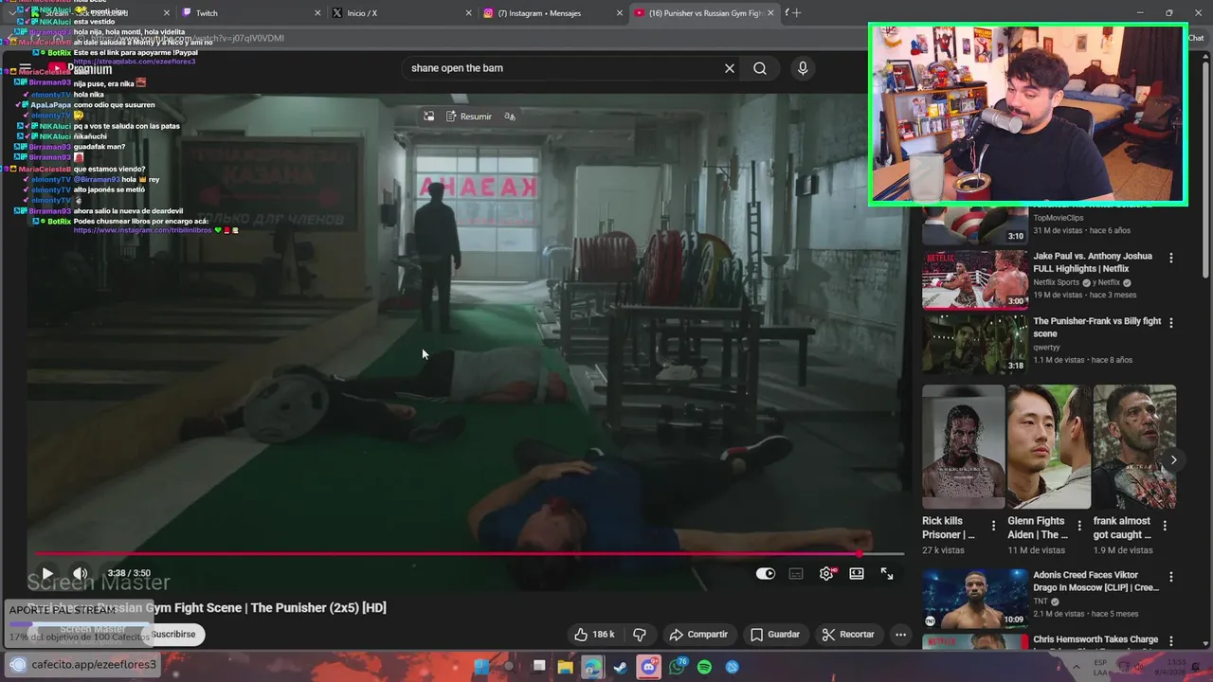Open options for Jake Paul vs. Anthony Joshua
The height and width of the screenshot is (682, 1213).
pos(1170,258)
